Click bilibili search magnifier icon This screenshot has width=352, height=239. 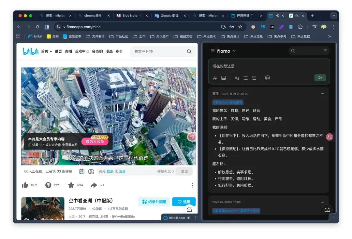coord(189,51)
